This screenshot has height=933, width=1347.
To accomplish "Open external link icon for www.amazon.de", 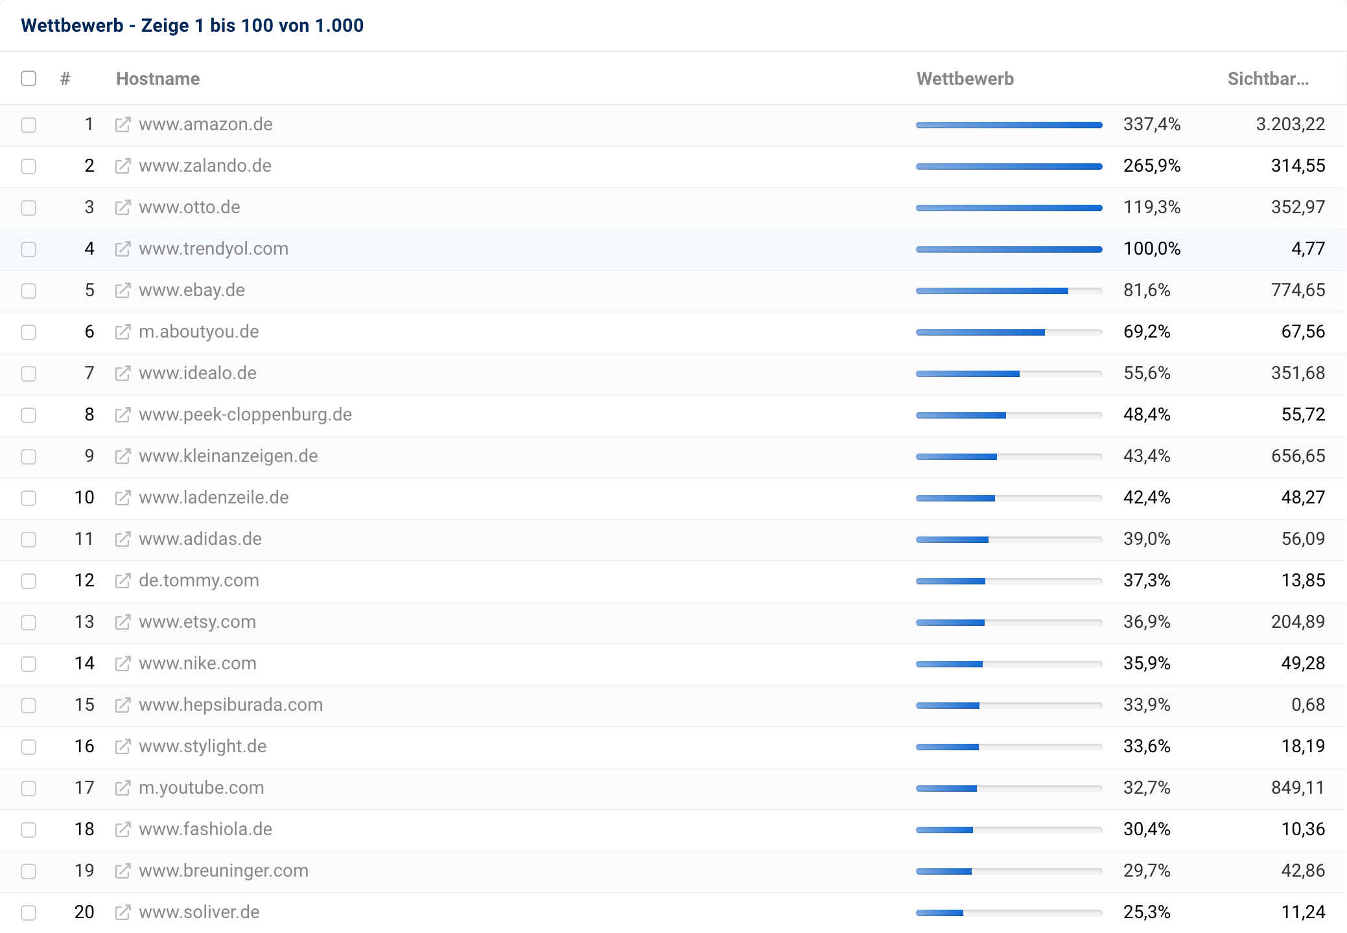I will (123, 124).
